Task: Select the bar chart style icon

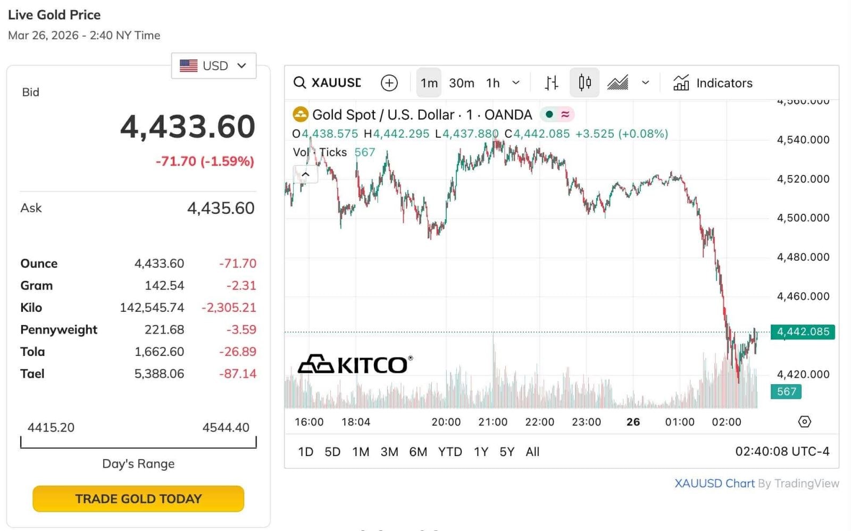Action: [552, 83]
